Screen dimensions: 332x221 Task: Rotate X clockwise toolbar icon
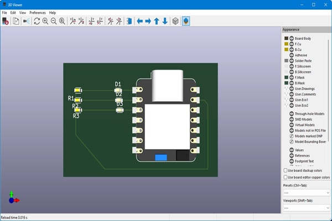click(x=72, y=21)
